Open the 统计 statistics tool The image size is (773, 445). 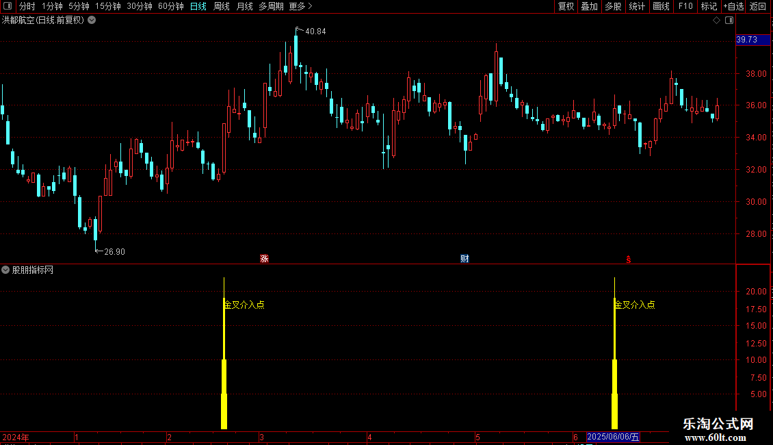tap(636, 6)
